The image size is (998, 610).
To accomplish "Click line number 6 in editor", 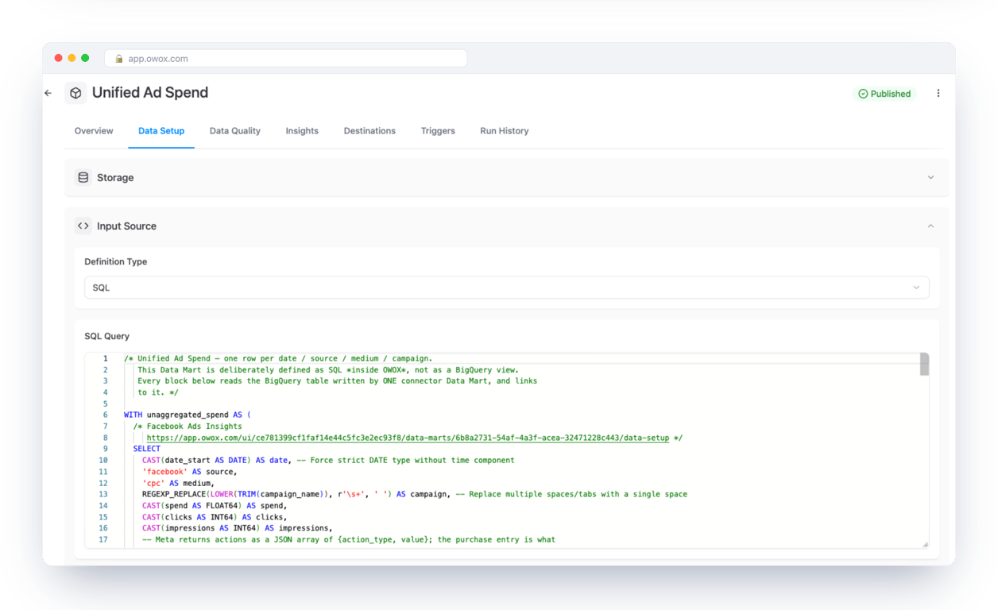I will [x=105, y=415].
